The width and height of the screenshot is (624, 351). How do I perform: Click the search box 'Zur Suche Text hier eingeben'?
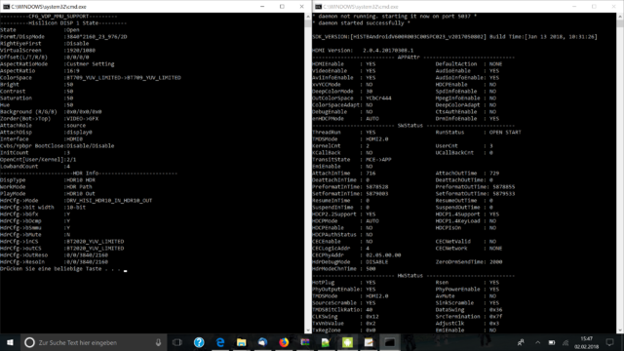94,342
